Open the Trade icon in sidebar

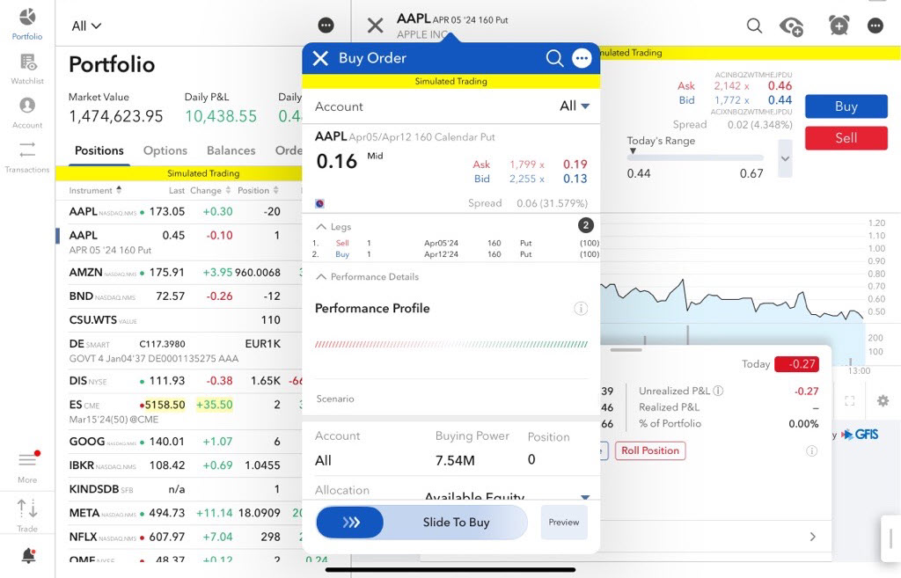[x=27, y=516]
